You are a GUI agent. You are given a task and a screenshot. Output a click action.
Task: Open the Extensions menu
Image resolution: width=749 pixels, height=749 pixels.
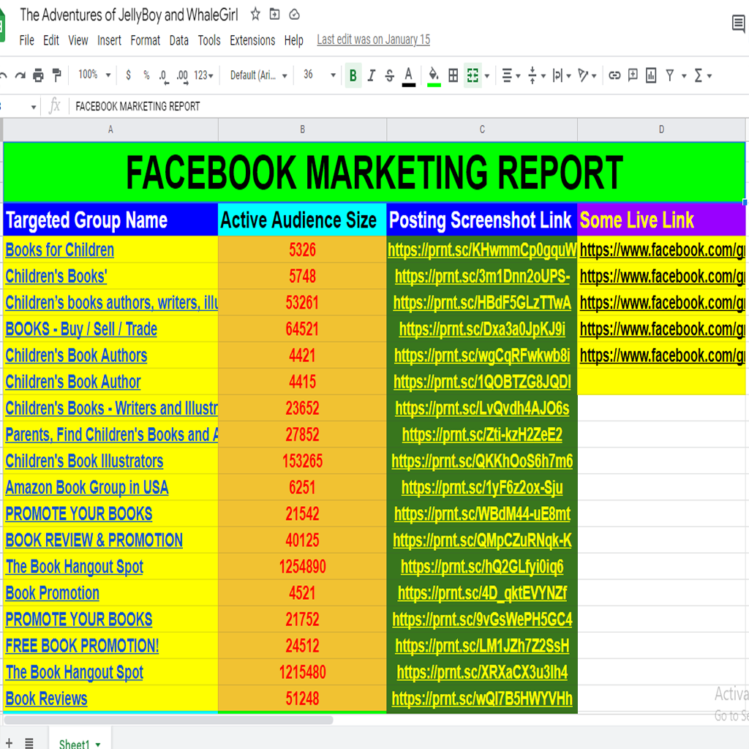[x=252, y=41]
